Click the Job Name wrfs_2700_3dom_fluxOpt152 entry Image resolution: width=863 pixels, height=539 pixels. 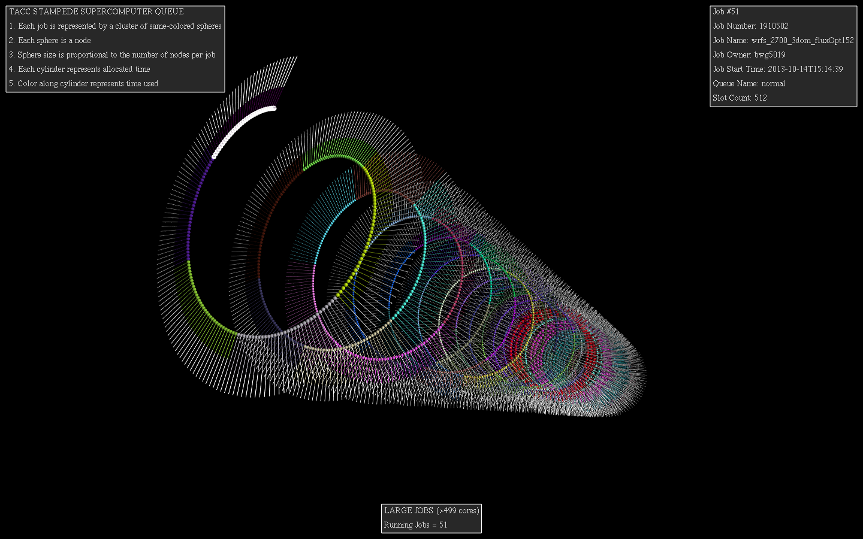coord(783,40)
